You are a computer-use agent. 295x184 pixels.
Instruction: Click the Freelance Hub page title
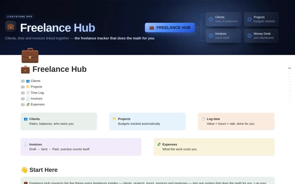coord(60,69)
